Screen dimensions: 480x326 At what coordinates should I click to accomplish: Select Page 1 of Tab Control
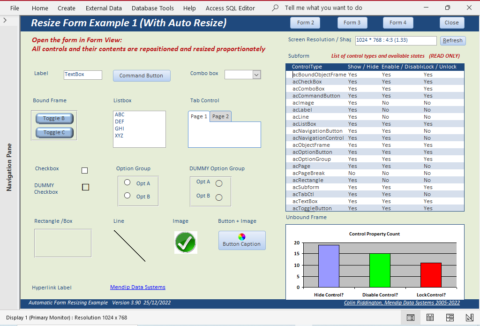tap(199, 116)
